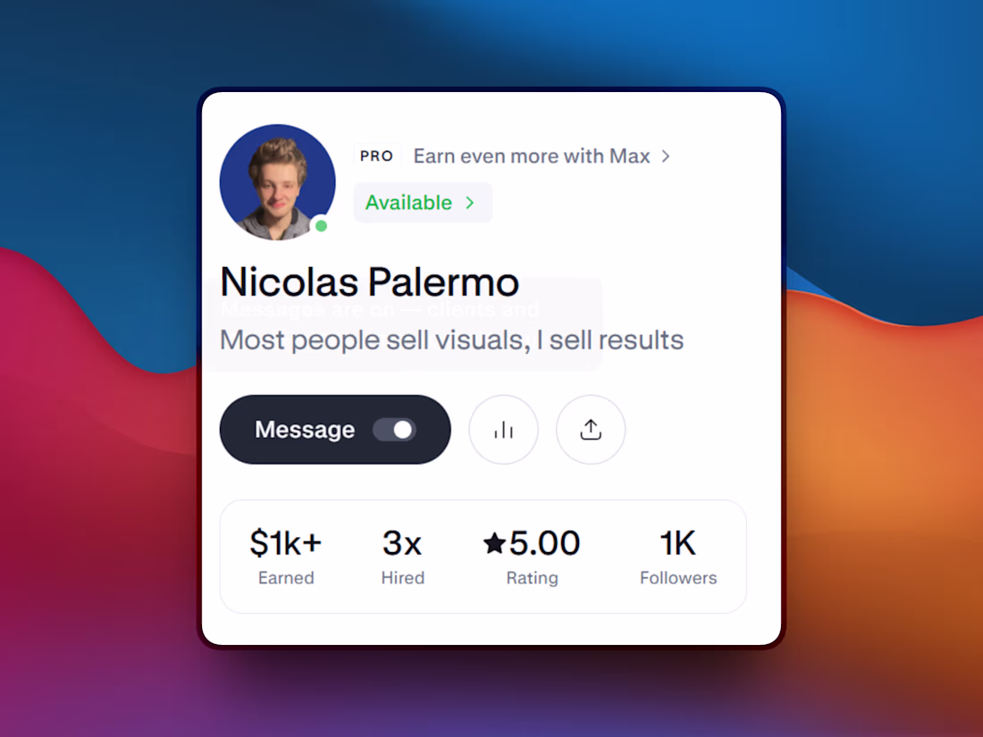Open the arrow after 'Earn even more with Max'

click(666, 156)
